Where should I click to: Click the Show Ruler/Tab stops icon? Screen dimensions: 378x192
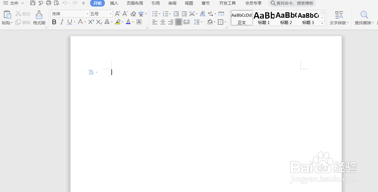click(221, 14)
